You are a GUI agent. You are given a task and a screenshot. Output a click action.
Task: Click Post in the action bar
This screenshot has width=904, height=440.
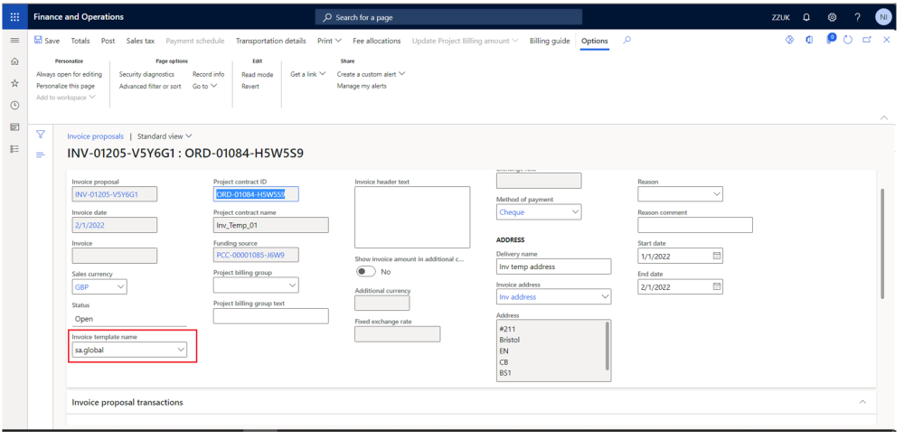108,41
